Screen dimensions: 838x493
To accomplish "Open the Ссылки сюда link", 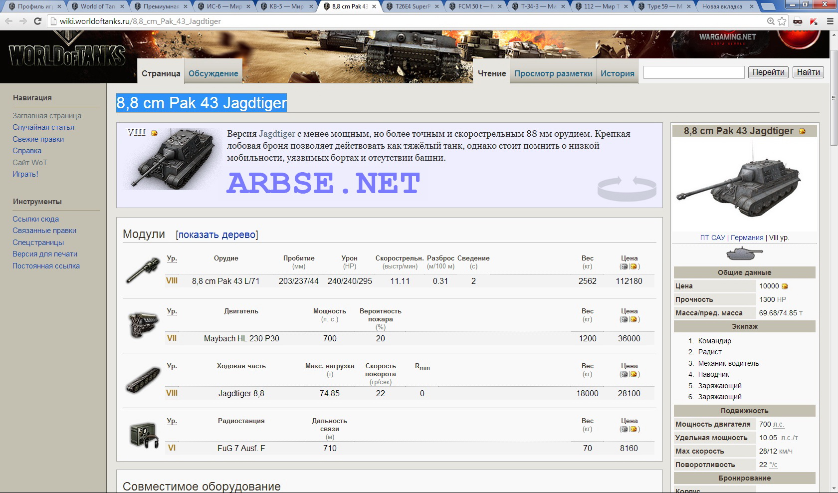I will tap(35, 219).
